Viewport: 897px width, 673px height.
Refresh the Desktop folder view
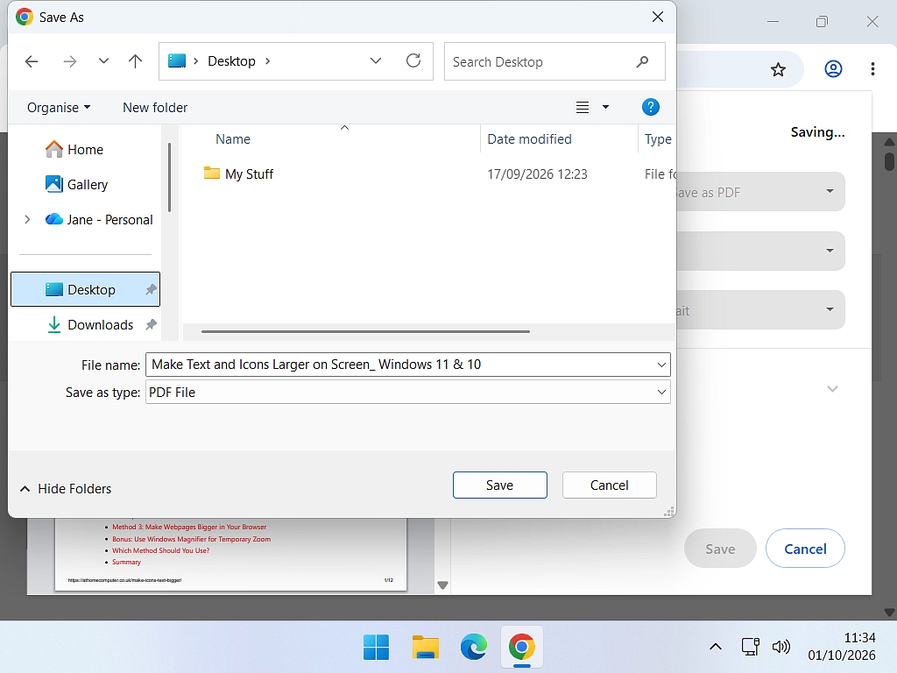[413, 60]
